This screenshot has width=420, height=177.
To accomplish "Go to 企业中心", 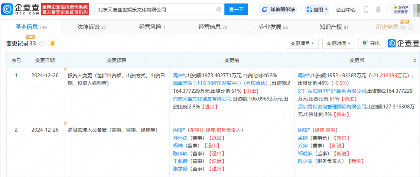I will (346, 10).
